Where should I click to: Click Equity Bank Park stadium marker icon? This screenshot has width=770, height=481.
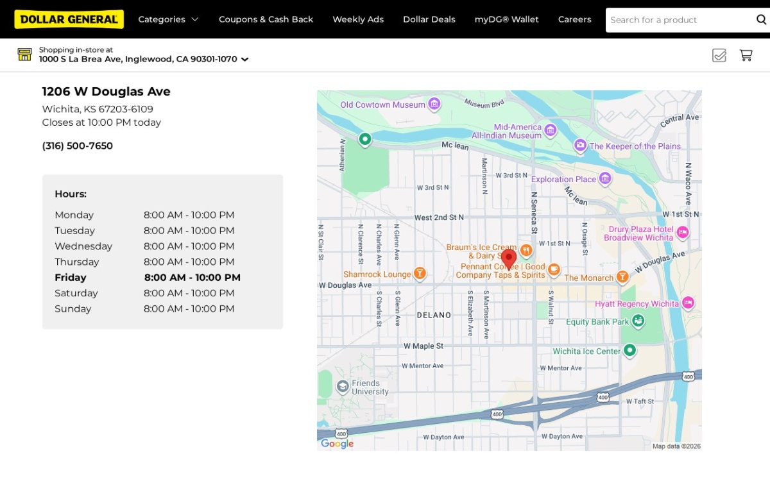(x=638, y=321)
